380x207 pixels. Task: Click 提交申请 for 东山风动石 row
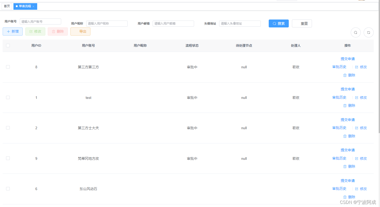(348, 181)
